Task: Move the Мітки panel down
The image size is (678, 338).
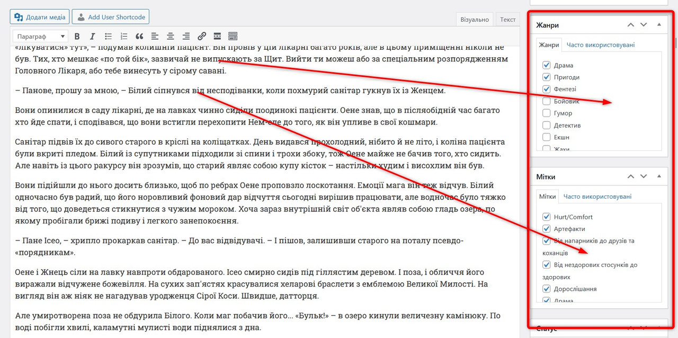Action: 644,176
